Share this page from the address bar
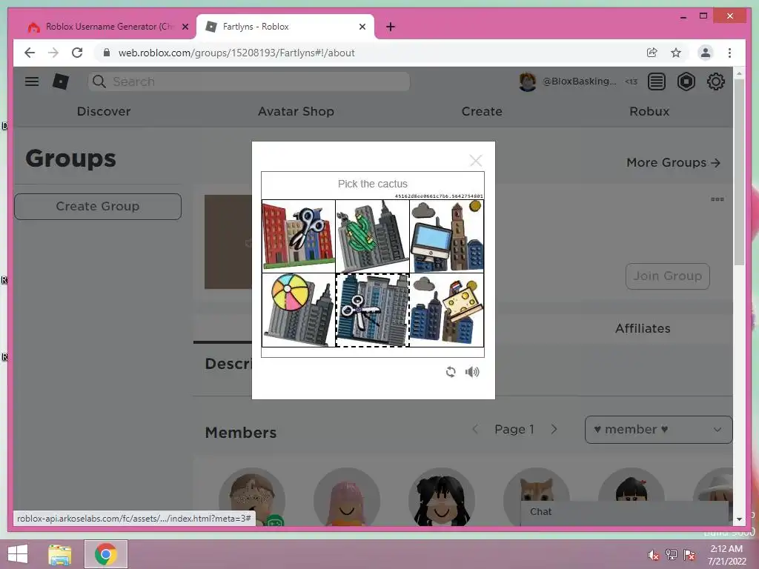The height and width of the screenshot is (569, 759). [652, 53]
